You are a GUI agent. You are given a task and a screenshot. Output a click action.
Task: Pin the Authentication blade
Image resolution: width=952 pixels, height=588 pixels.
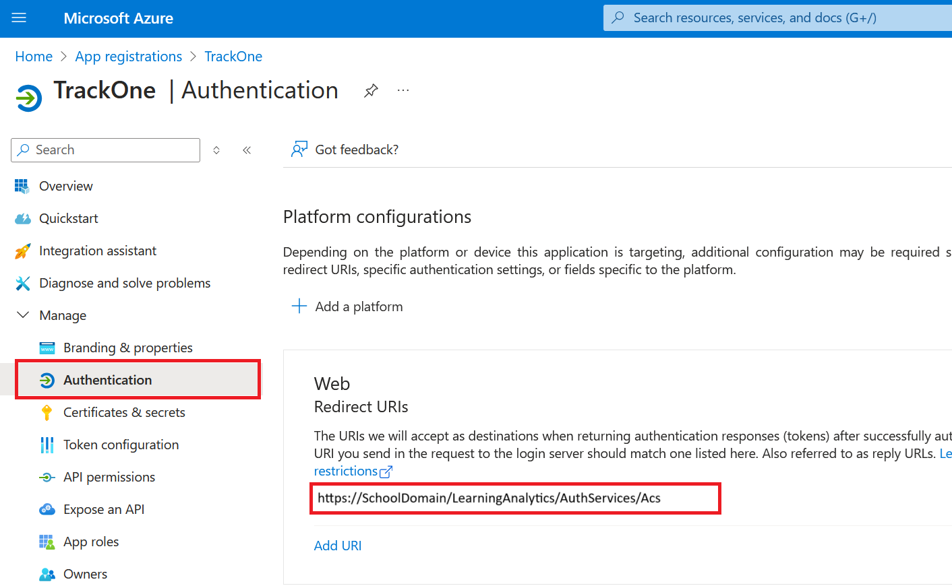(x=371, y=90)
